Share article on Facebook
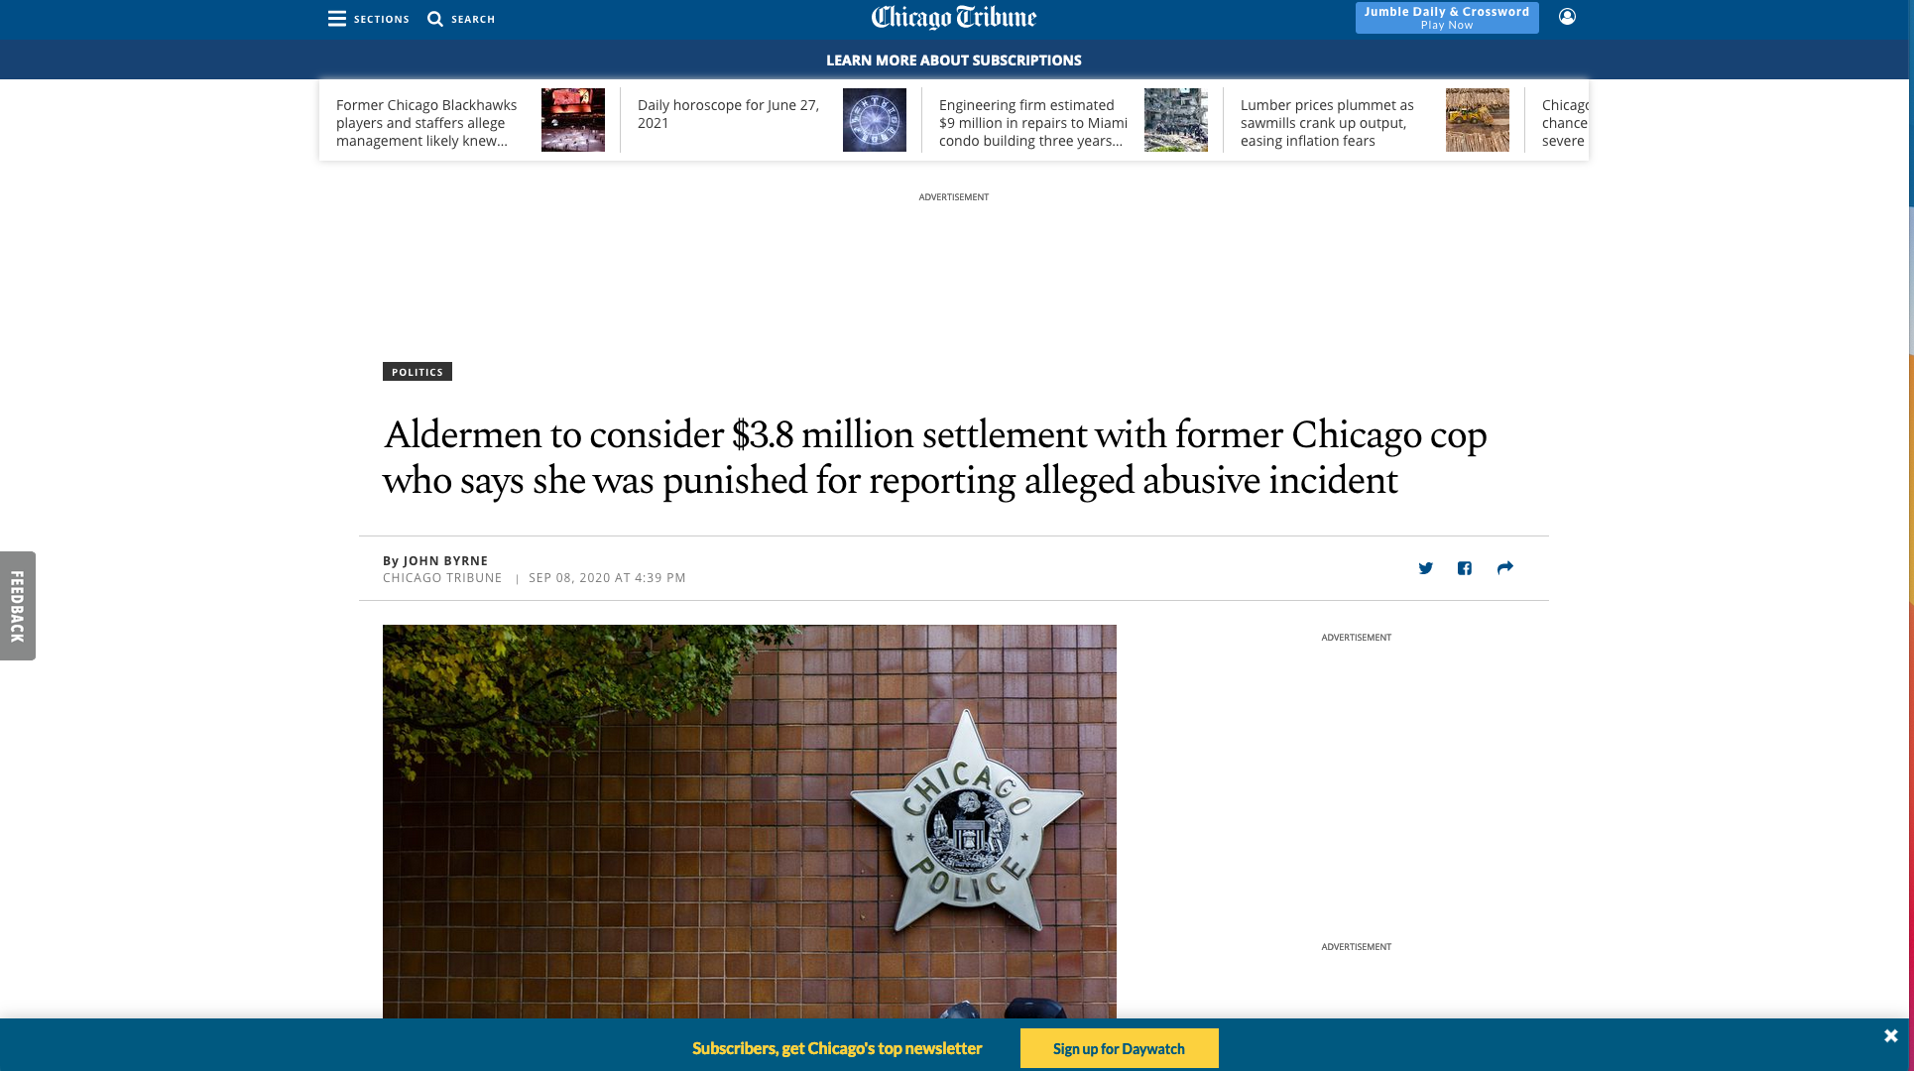Viewport: 1914px width, 1071px height. 1465,568
